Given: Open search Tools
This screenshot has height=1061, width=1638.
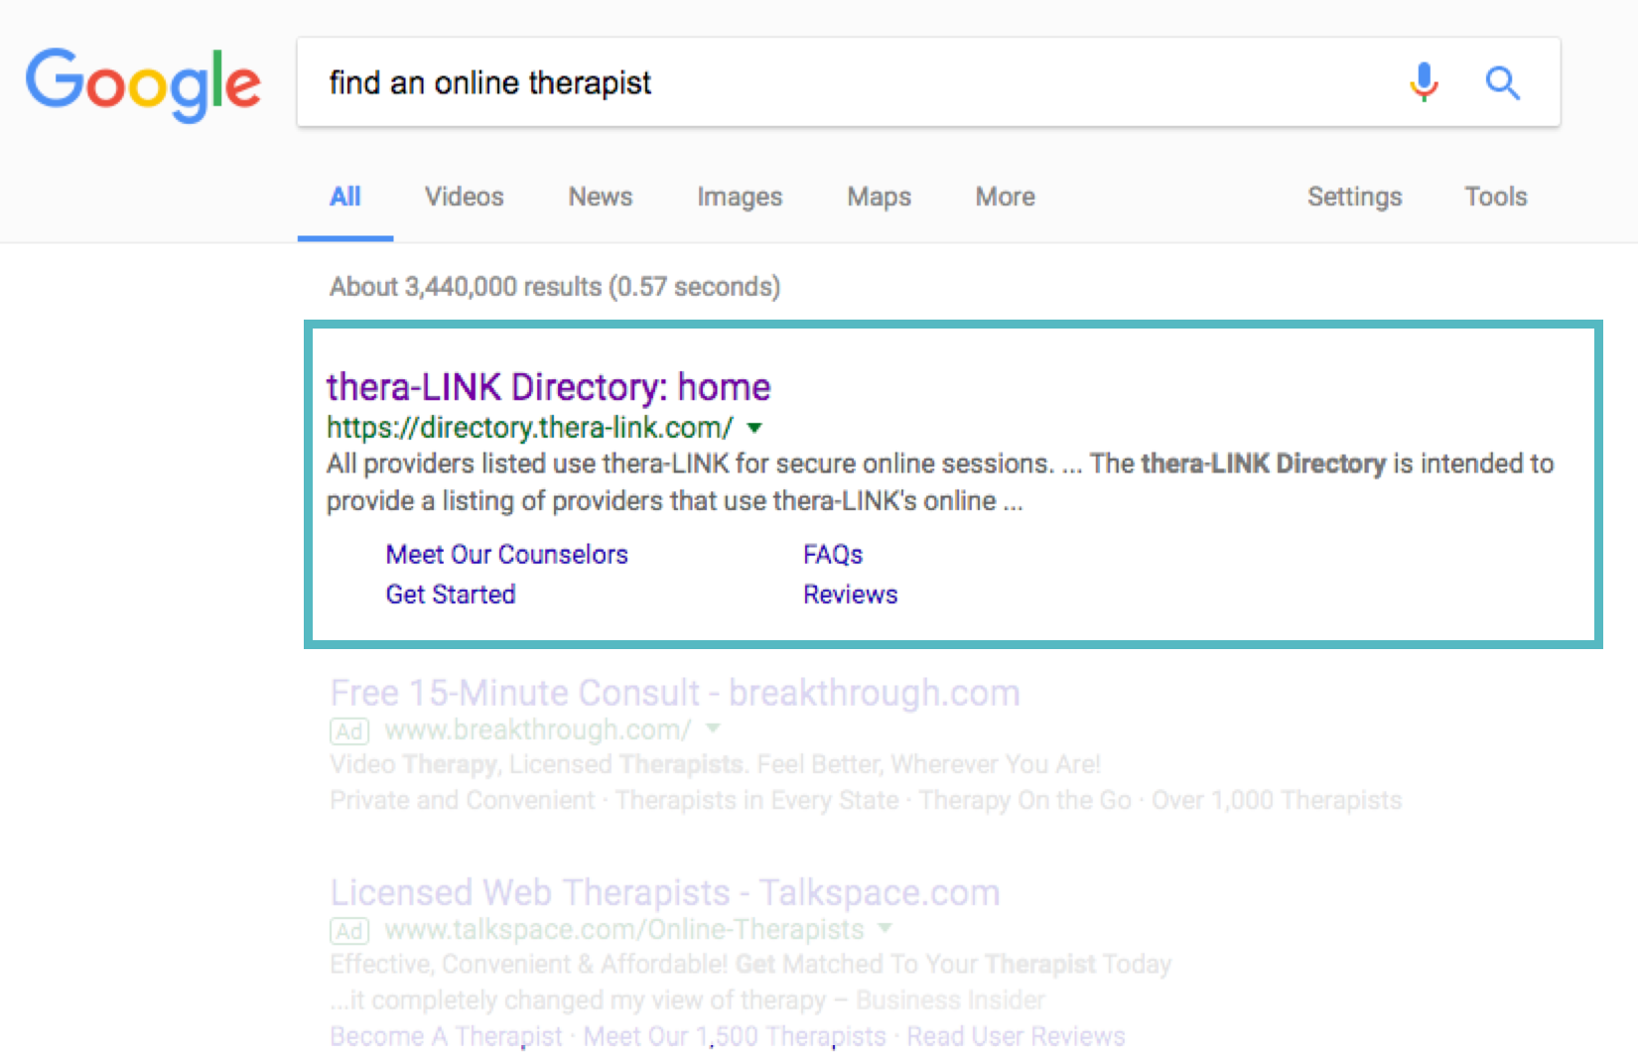Looking at the screenshot, I should 1496,197.
